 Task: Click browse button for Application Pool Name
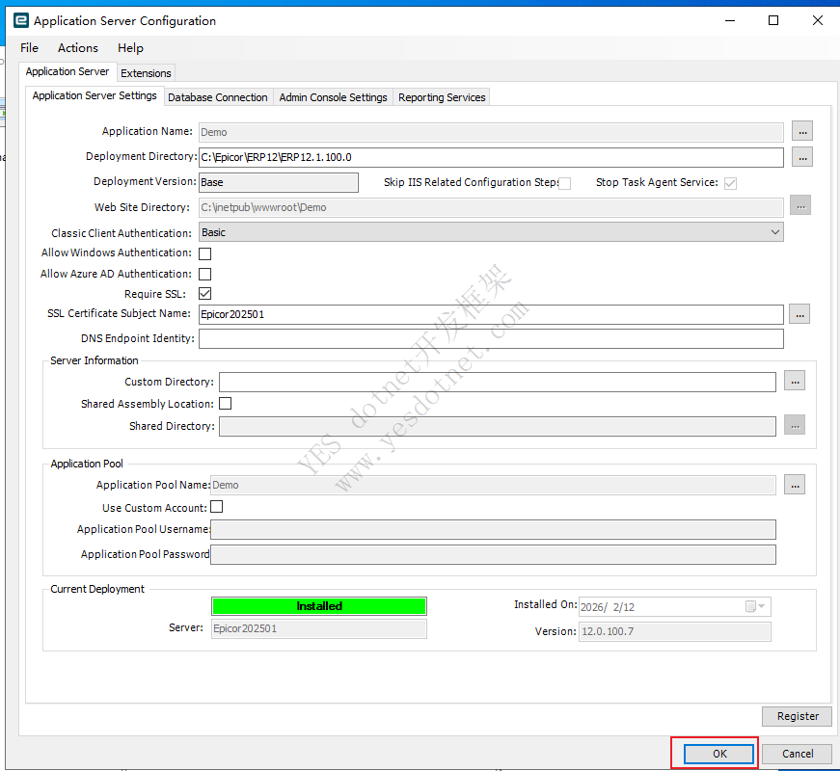(x=794, y=485)
